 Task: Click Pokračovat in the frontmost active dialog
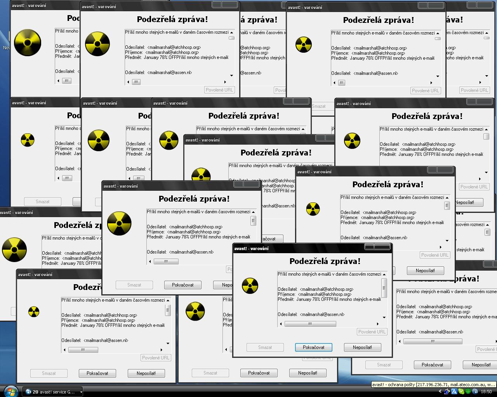click(x=313, y=347)
